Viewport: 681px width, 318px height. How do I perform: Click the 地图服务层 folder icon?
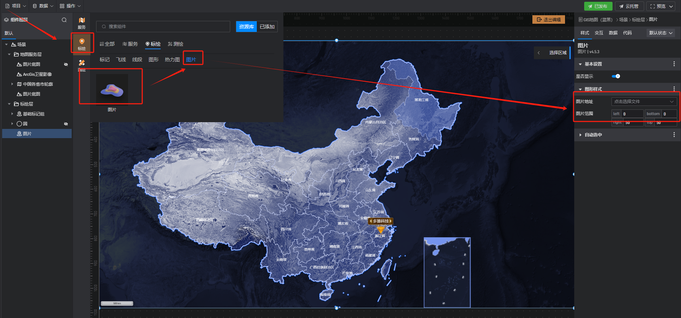pyautogui.click(x=16, y=54)
